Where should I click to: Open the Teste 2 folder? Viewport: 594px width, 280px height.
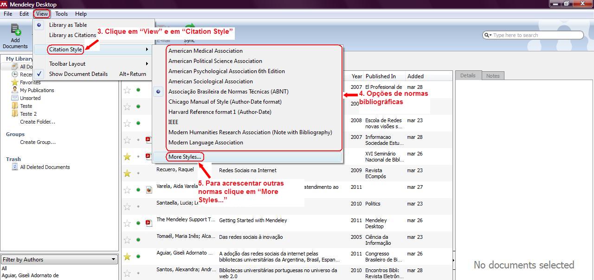[x=28, y=114]
